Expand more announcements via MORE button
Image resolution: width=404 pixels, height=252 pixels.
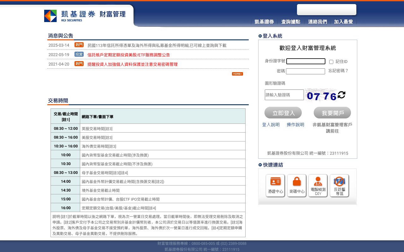(x=237, y=73)
